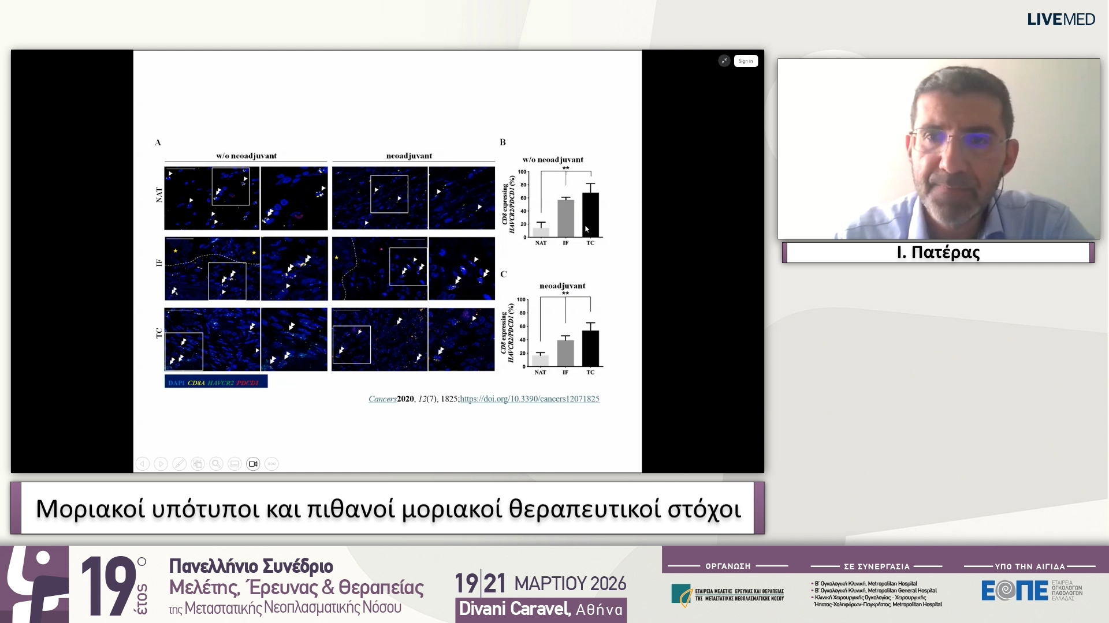Click the LIVEMED logo
Viewport: 1109px width, 623px height.
tap(1060, 20)
